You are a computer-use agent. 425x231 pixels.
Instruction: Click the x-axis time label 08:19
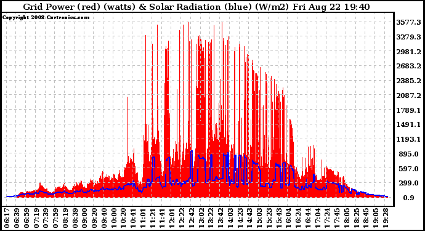click(65, 218)
